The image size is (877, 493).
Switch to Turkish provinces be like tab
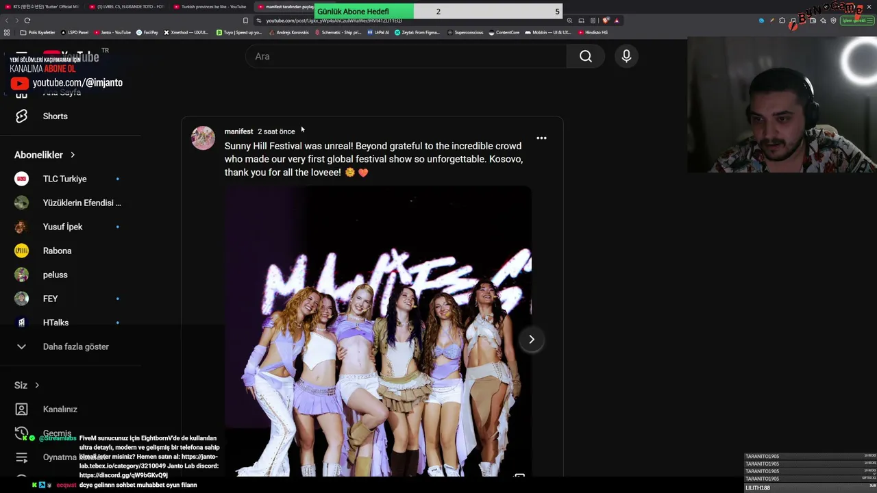click(212, 7)
